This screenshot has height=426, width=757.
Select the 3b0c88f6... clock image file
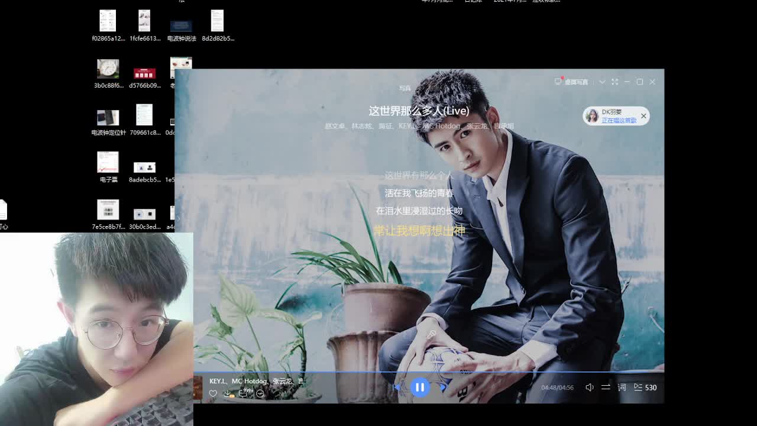pyautogui.click(x=108, y=73)
